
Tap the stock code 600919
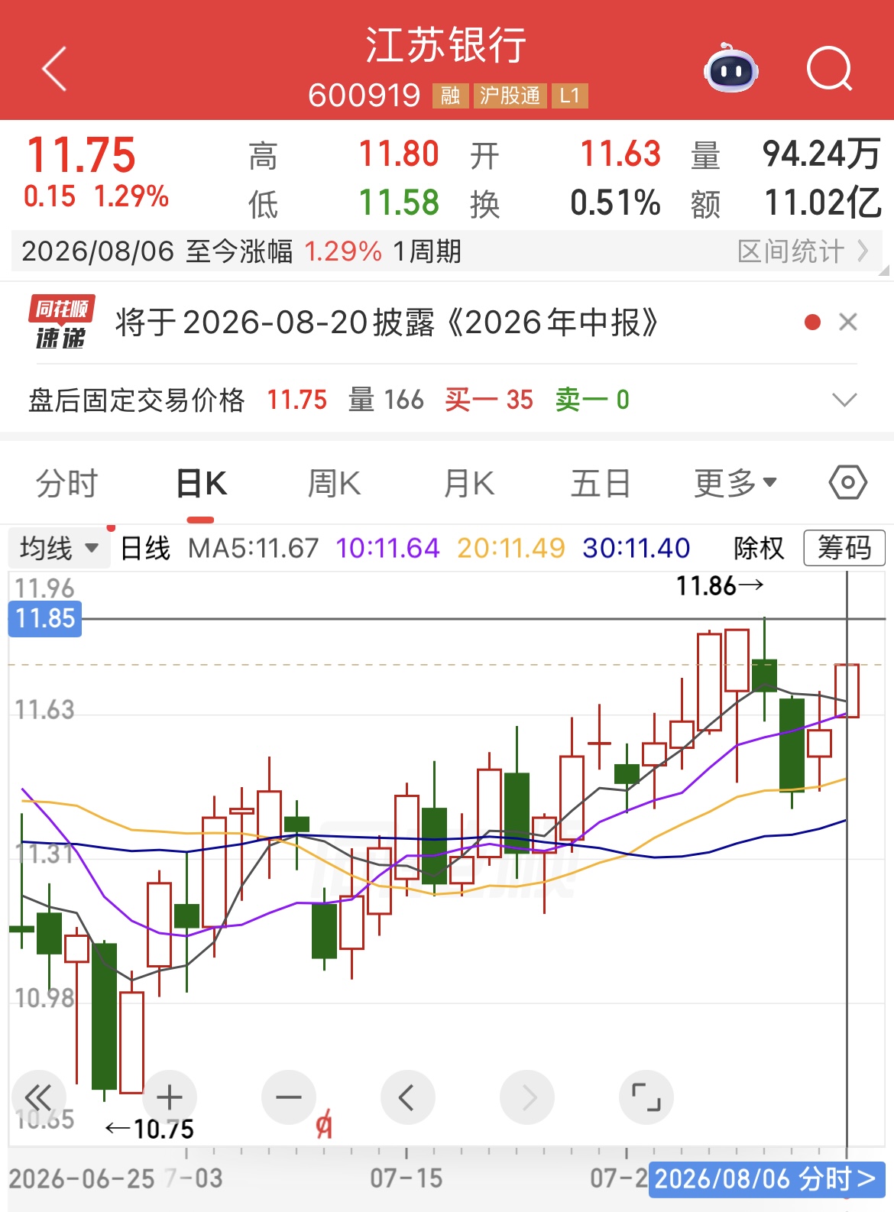[364, 96]
